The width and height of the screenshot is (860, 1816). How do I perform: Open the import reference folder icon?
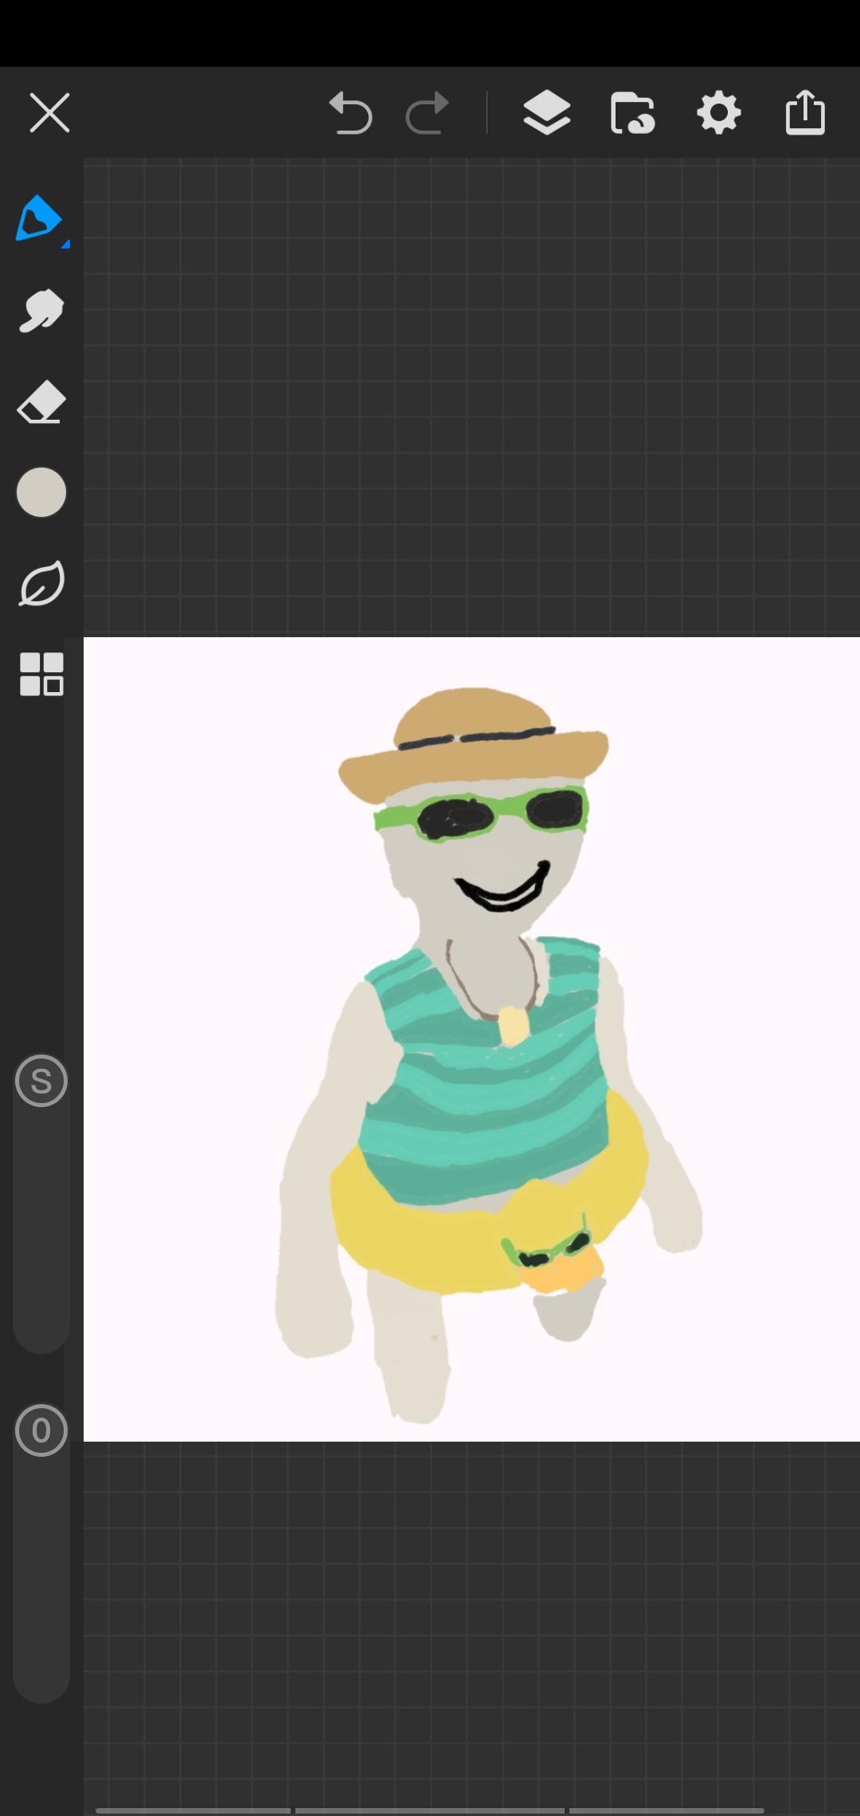633,112
